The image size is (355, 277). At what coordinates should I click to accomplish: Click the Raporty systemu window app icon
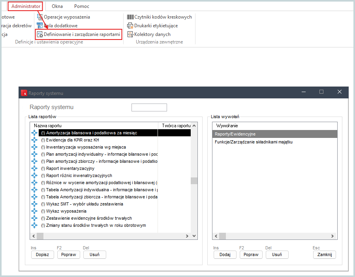click(x=24, y=93)
